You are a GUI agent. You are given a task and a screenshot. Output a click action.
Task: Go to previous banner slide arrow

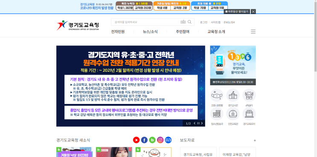click(x=195, y=123)
